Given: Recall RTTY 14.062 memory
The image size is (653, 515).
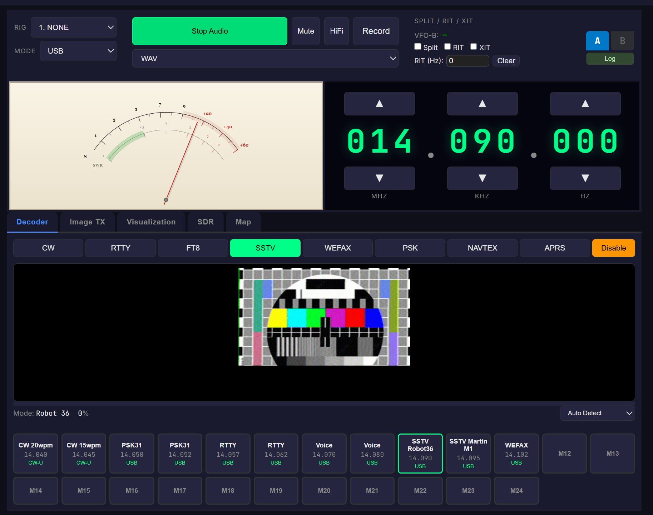Looking at the screenshot, I should [x=276, y=454].
